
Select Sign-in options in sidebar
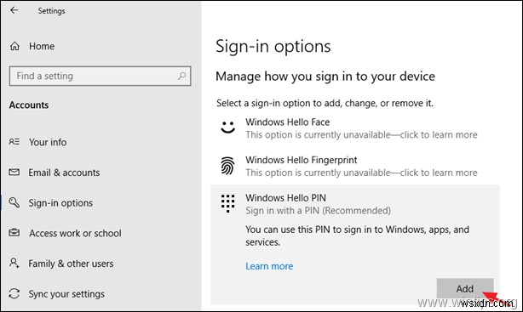60,203
